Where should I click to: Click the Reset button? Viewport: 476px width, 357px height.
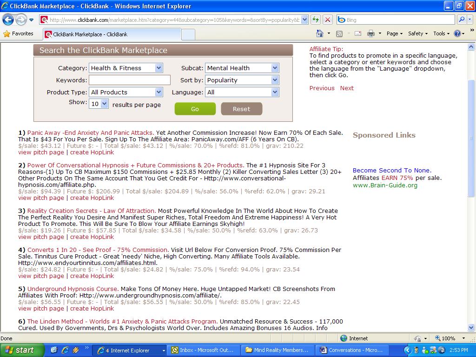coord(242,109)
